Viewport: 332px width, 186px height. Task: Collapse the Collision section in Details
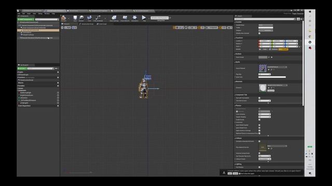coord(235,138)
